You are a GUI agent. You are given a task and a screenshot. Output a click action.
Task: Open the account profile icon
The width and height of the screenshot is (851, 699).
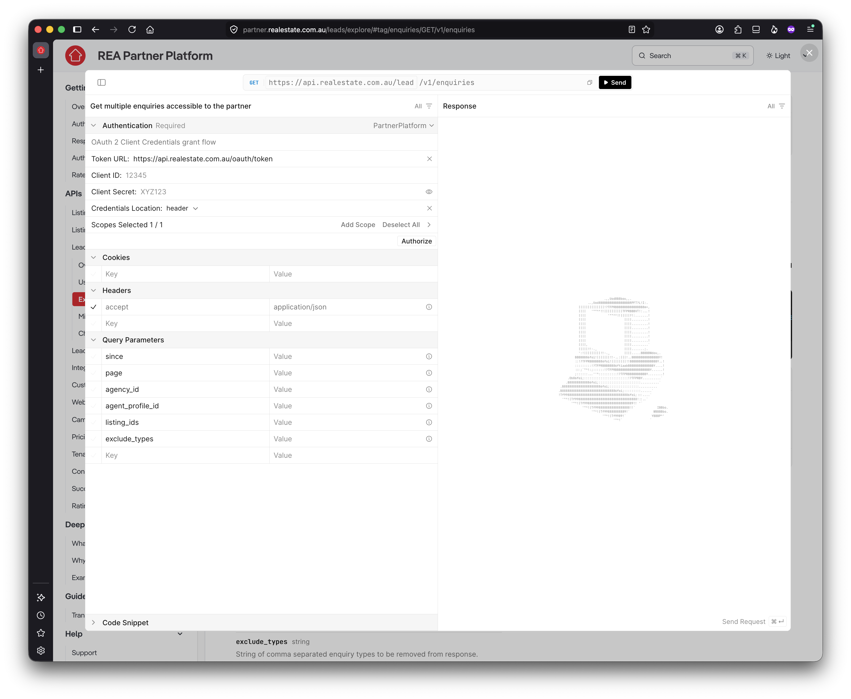point(719,29)
